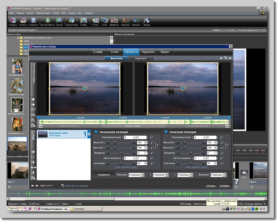Click the Открыть (Open) toolbar icon

tap(23, 22)
